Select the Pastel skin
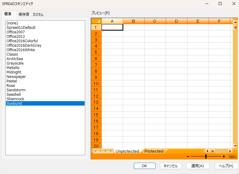 click(x=45, y=81)
